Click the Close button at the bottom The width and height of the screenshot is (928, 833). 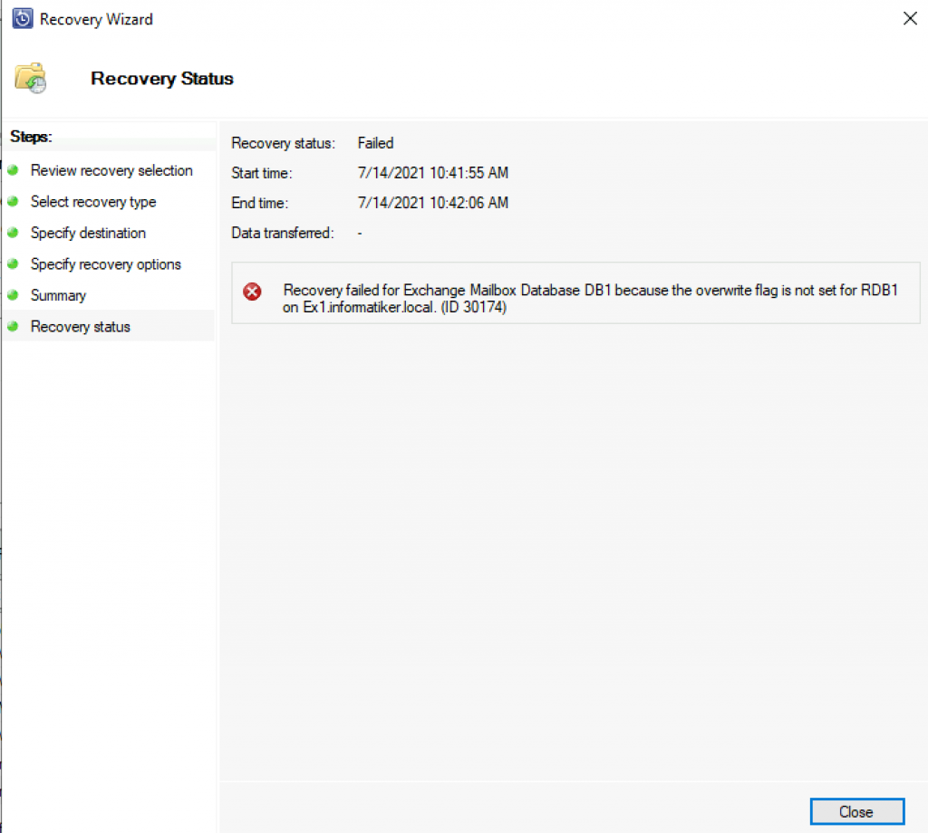pyautogui.click(x=856, y=811)
